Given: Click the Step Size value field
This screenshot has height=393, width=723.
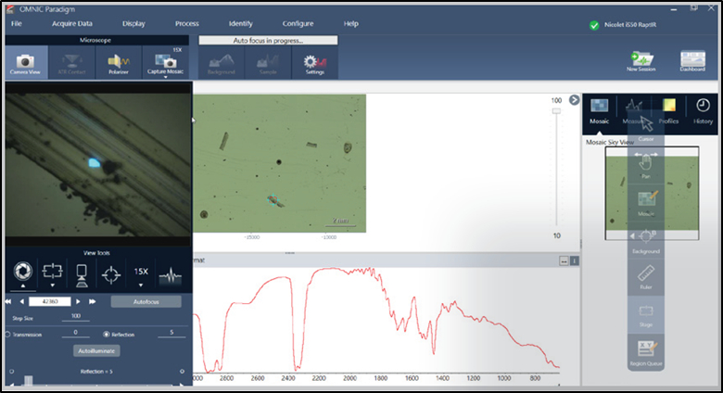Looking at the screenshot, I should click(76, 316).
